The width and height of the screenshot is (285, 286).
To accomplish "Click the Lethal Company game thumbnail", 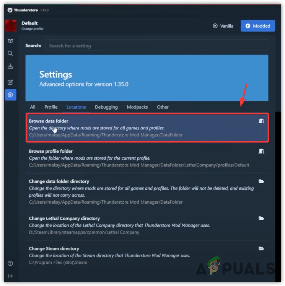I will pyautogui.click(x=11, y=26).
